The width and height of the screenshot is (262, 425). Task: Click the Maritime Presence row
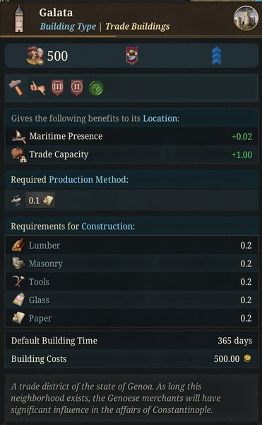[131, 136]
